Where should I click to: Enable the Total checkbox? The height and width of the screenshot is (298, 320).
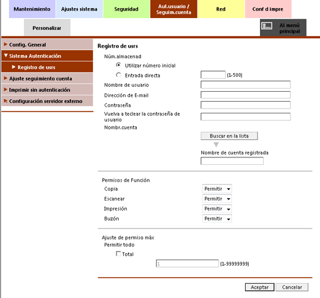coord(118,253)
